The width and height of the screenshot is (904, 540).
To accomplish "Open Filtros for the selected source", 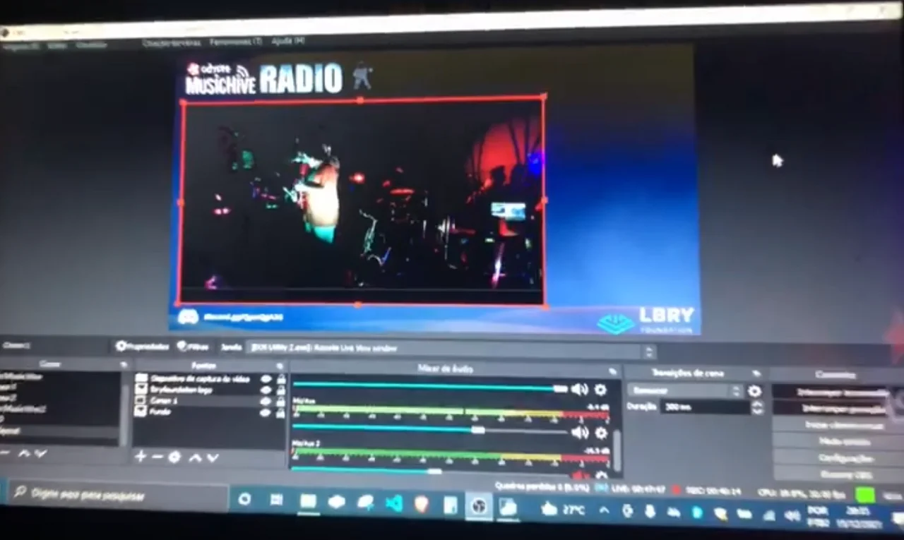I will click(193, 347).
